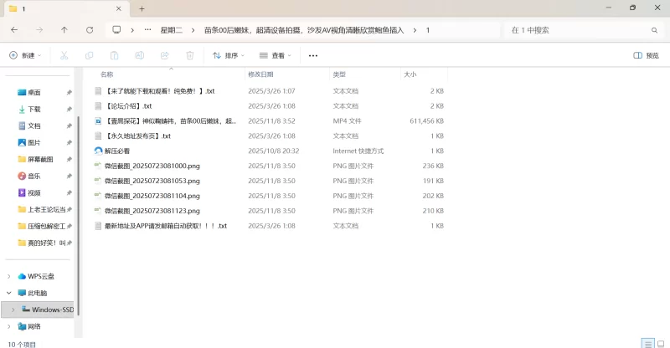
Task: Click the Cut scissors icon in toolbar
Action: [64, 55]
